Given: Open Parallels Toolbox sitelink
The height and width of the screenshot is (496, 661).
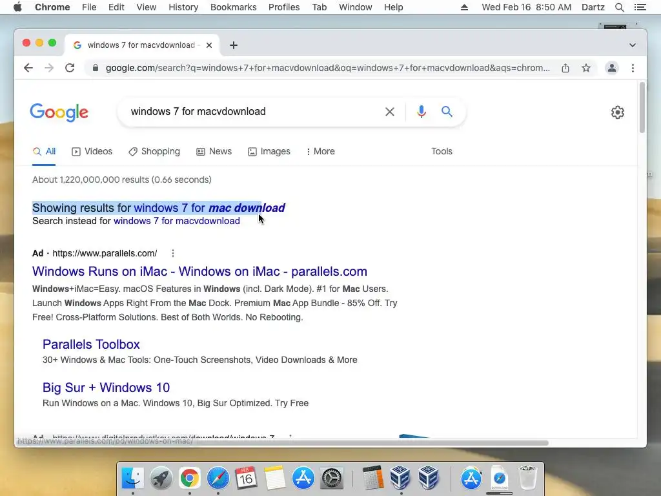Looking at the screenshot, I should click(91, 344).
